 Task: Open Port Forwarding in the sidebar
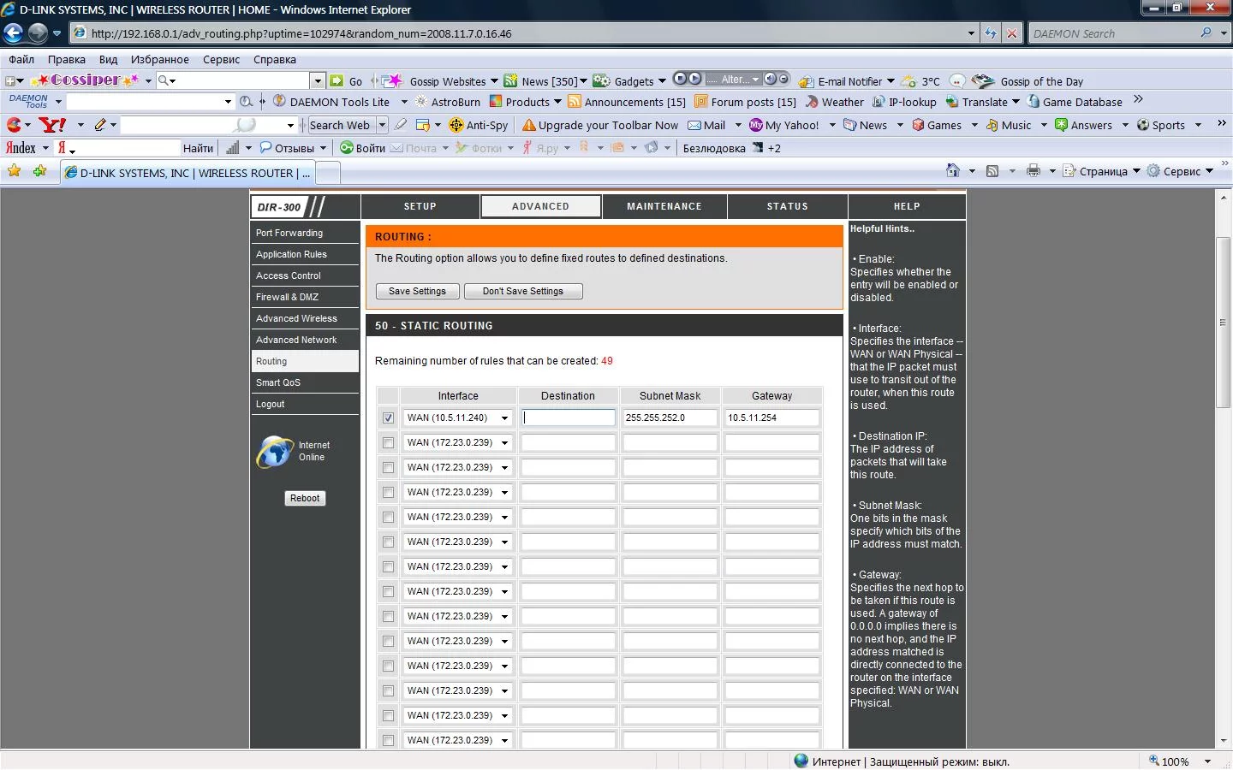tap(289, 233)
